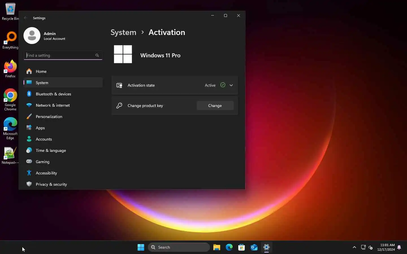Open Accounts settings
Viewport: 407px width, 254px height.
(x=63, y=139)
